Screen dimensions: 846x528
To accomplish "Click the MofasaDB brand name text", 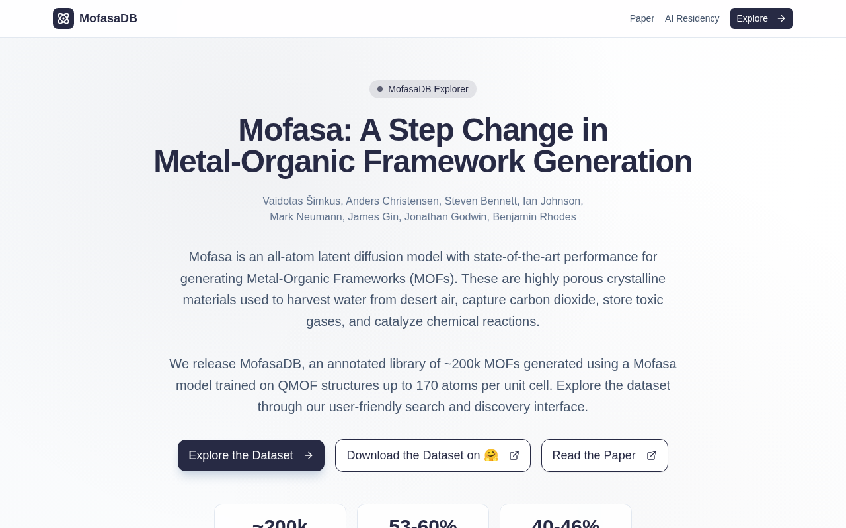I will tap(108, 18).
